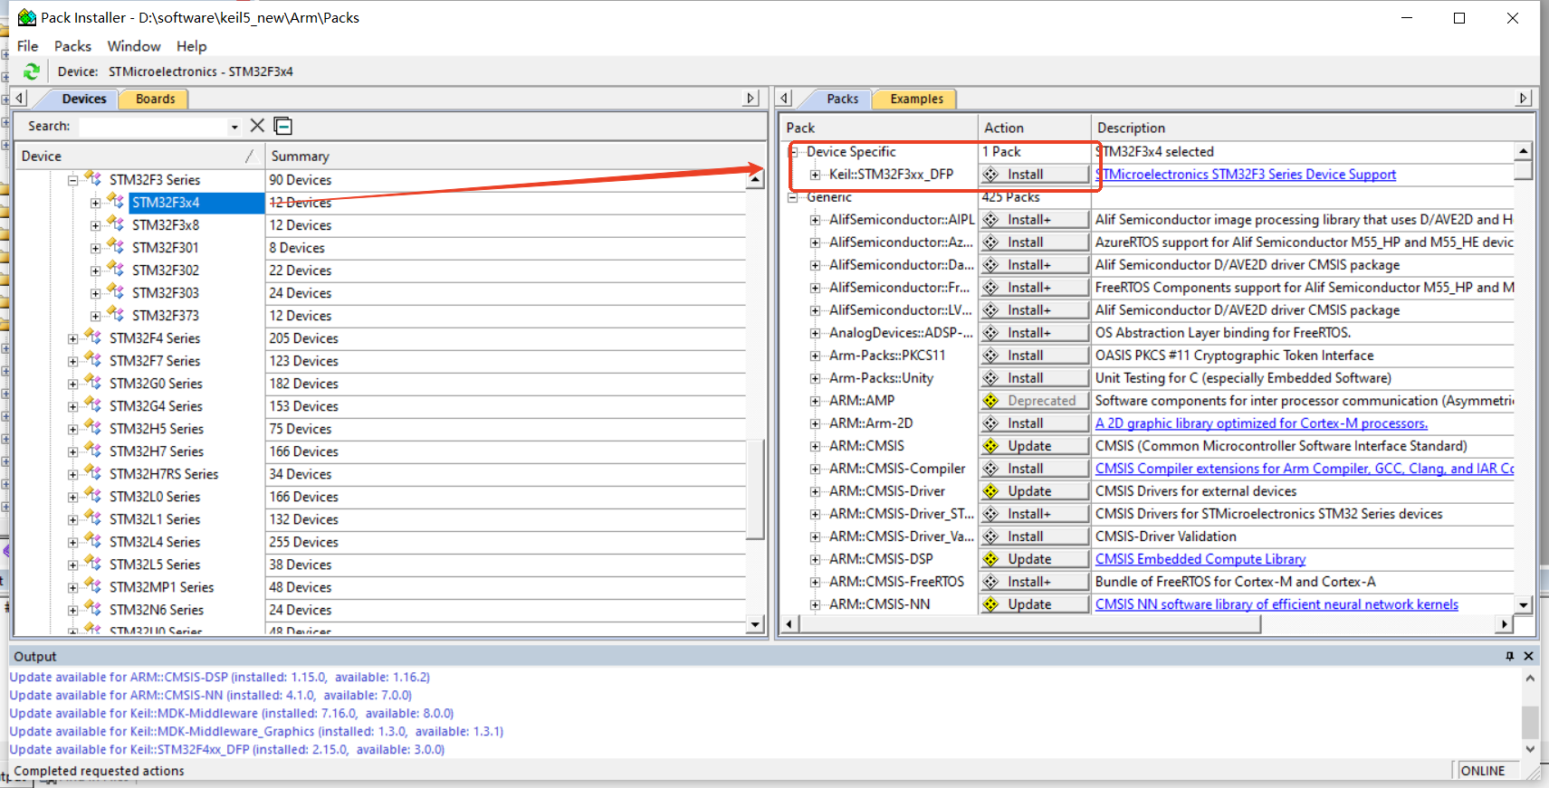Install the Arm-Packs::Unity pack
This screenshot has height=788, width=1549.
(x=1034, y=378)
